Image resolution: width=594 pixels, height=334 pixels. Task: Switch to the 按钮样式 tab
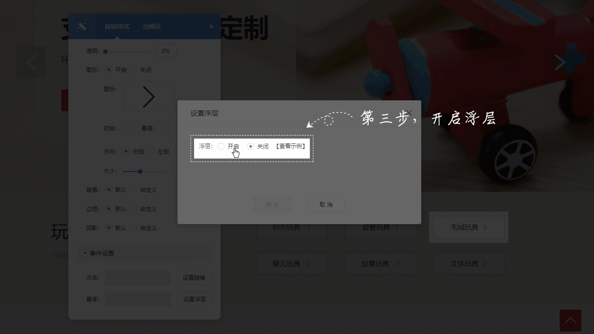pyautogui.click(x=117, y=26)
